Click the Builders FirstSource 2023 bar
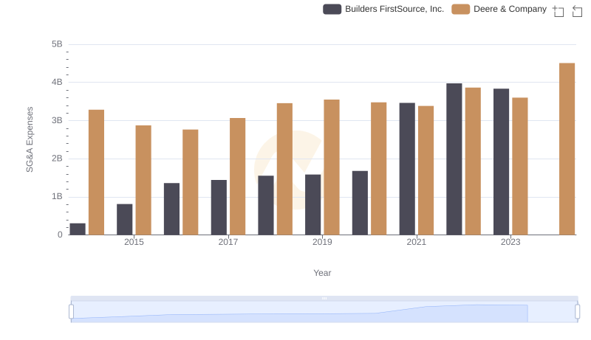This screenshot has width=591, height=340. click(502, 162)
